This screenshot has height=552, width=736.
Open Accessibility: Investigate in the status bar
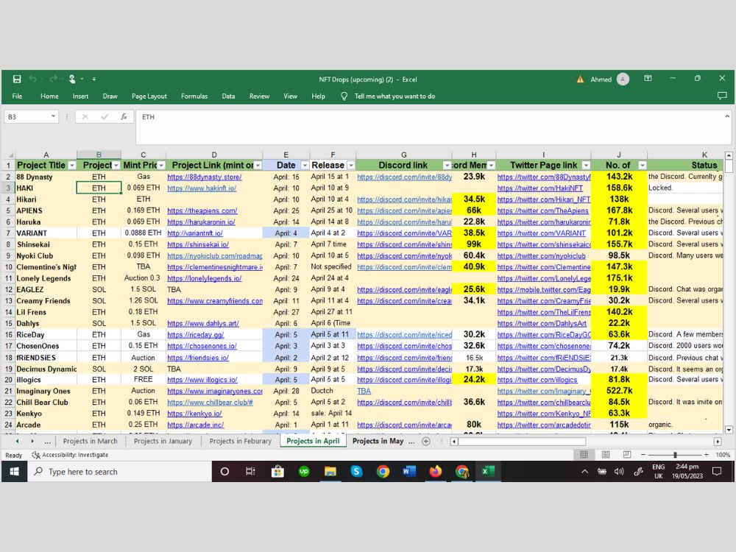70,455
